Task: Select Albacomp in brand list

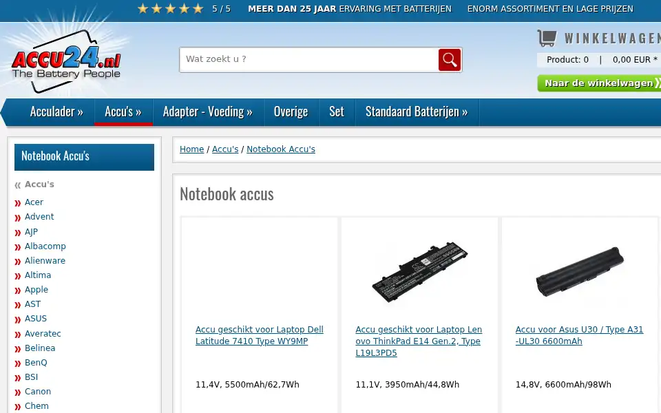Action: click(x=45, y=246)
